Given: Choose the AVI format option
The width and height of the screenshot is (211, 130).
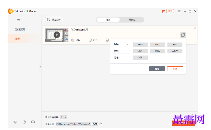Looking at the screenshot, I should click(x=140, y=51).
